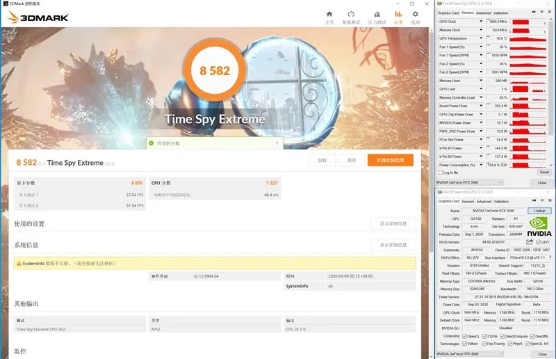Click the NVIDIA logo in GPU-Z
The width and height of the screenshot is (556, 359).
coord(539,227)
